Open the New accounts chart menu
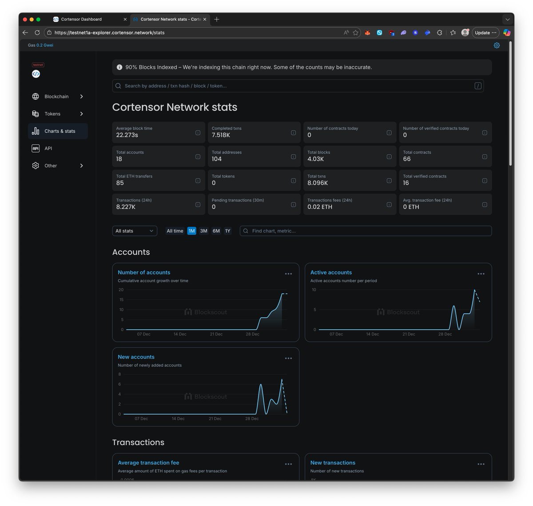 pyautogui.click(x=288, y=358)
